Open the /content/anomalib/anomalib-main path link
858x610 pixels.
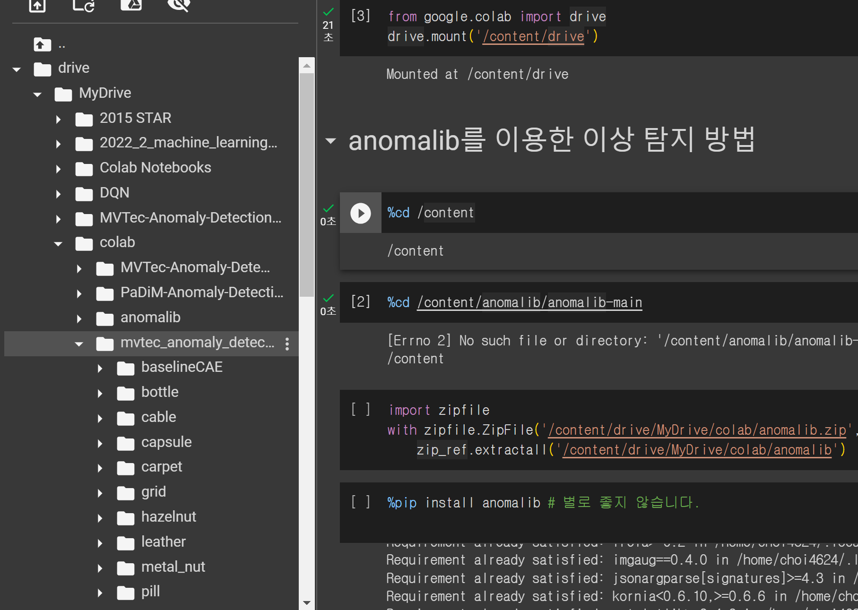(529, 302)
